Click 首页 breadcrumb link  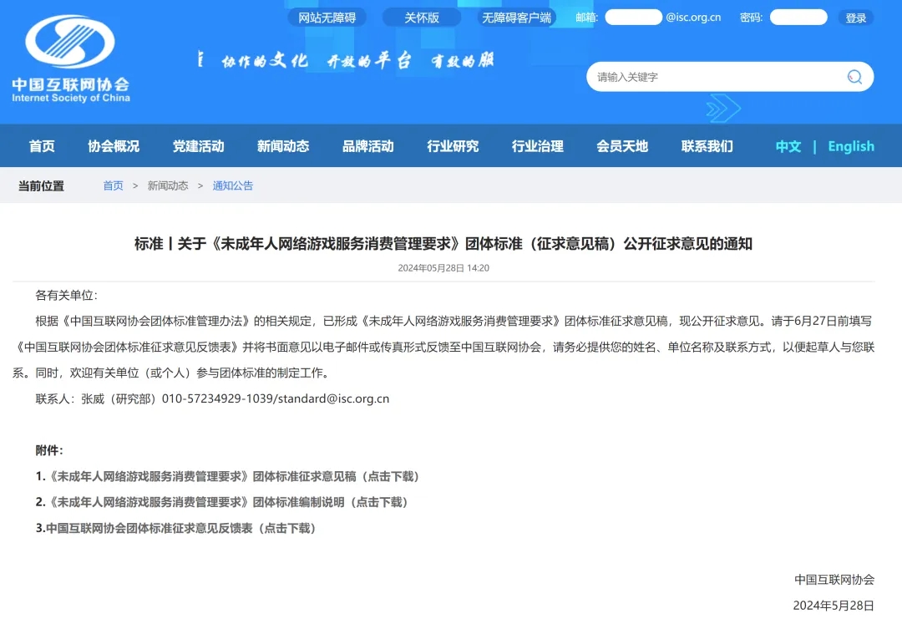point(113,185)
